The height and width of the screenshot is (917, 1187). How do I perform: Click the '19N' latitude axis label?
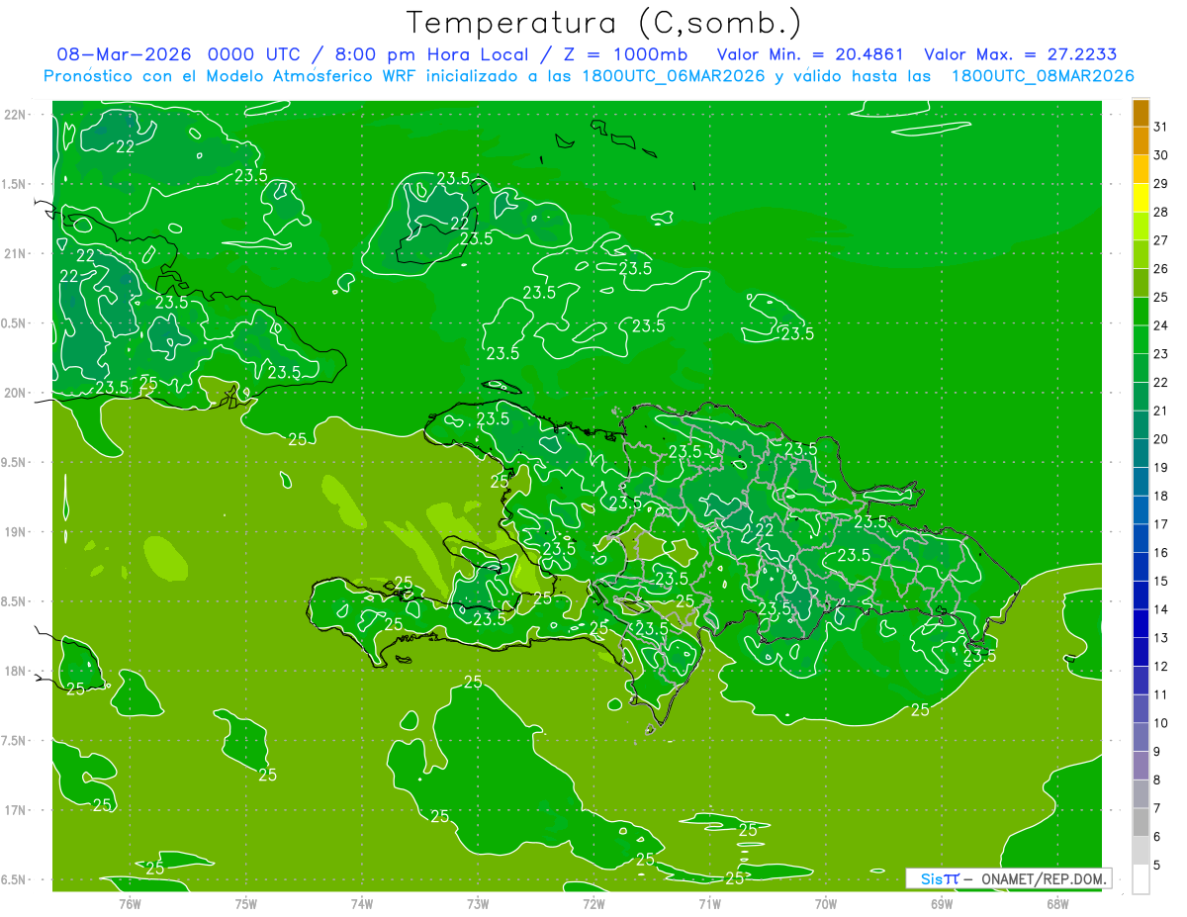tap(14, 532)
